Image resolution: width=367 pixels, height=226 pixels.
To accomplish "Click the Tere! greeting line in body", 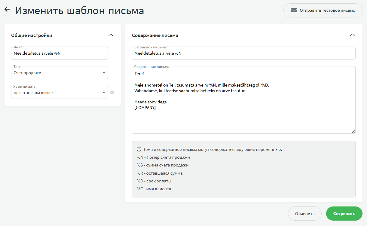I will point(139,74).
